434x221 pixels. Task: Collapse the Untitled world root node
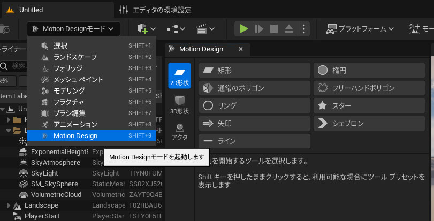coord(2,109)
